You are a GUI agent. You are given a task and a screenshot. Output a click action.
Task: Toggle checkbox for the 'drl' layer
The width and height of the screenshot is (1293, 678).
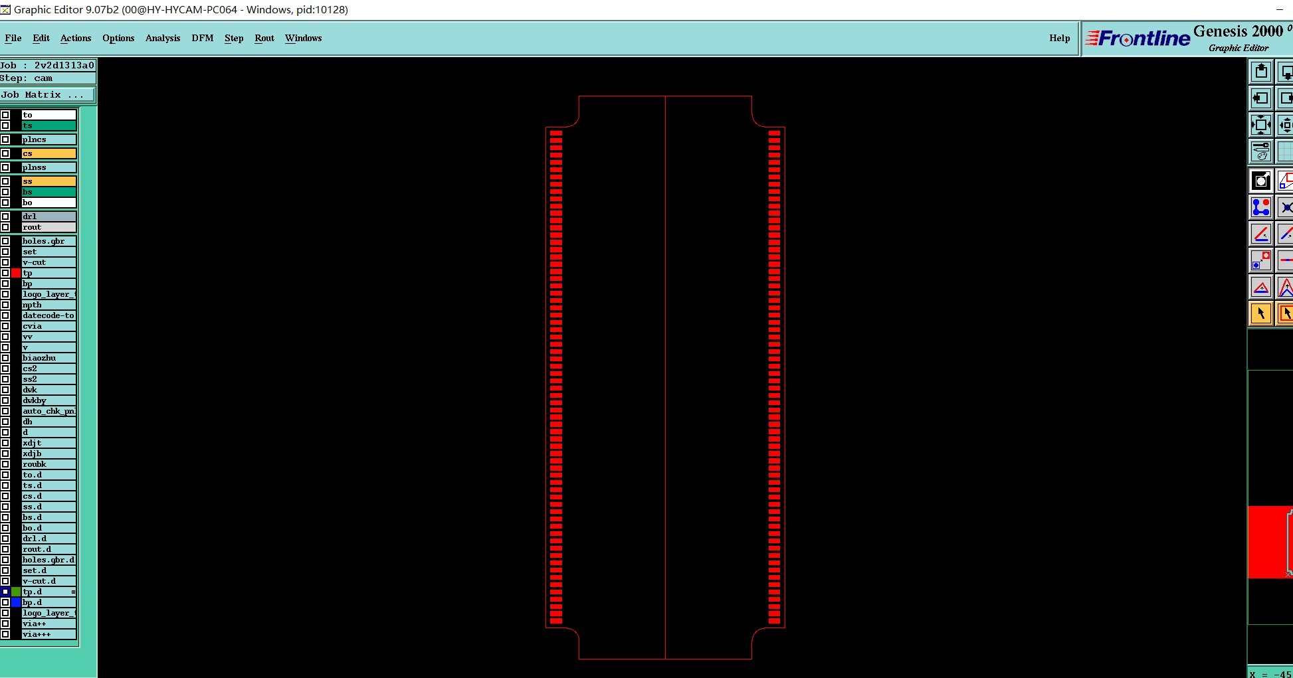pos(5,216)
